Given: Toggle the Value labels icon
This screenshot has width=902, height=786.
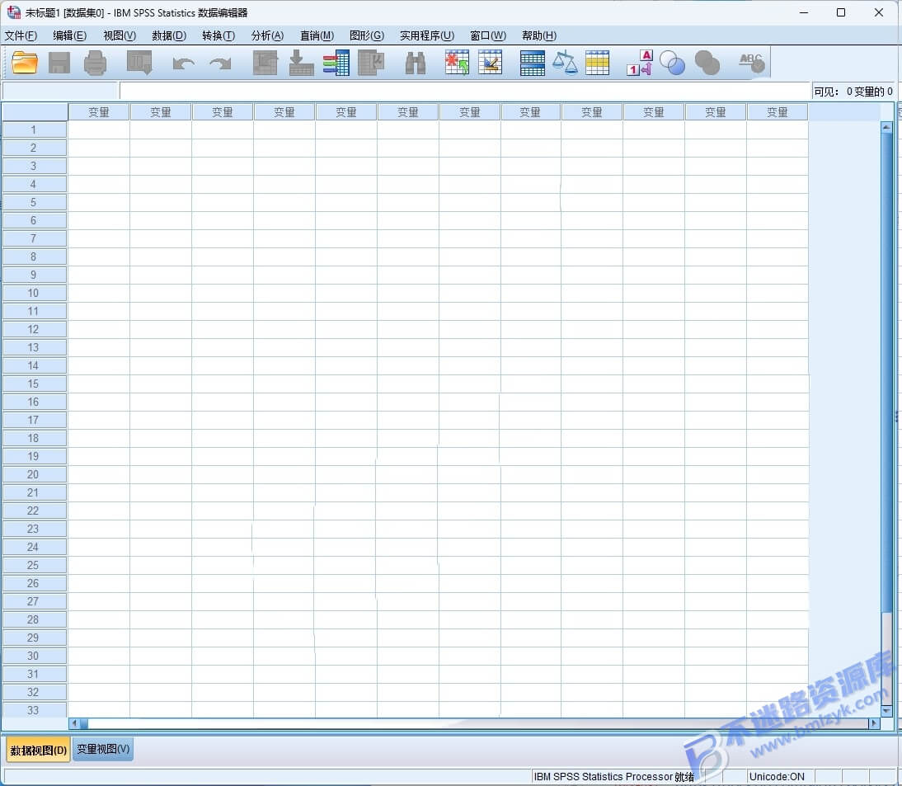Looking at the screenshot, I should pyautogui.click(x=640, y=63).
